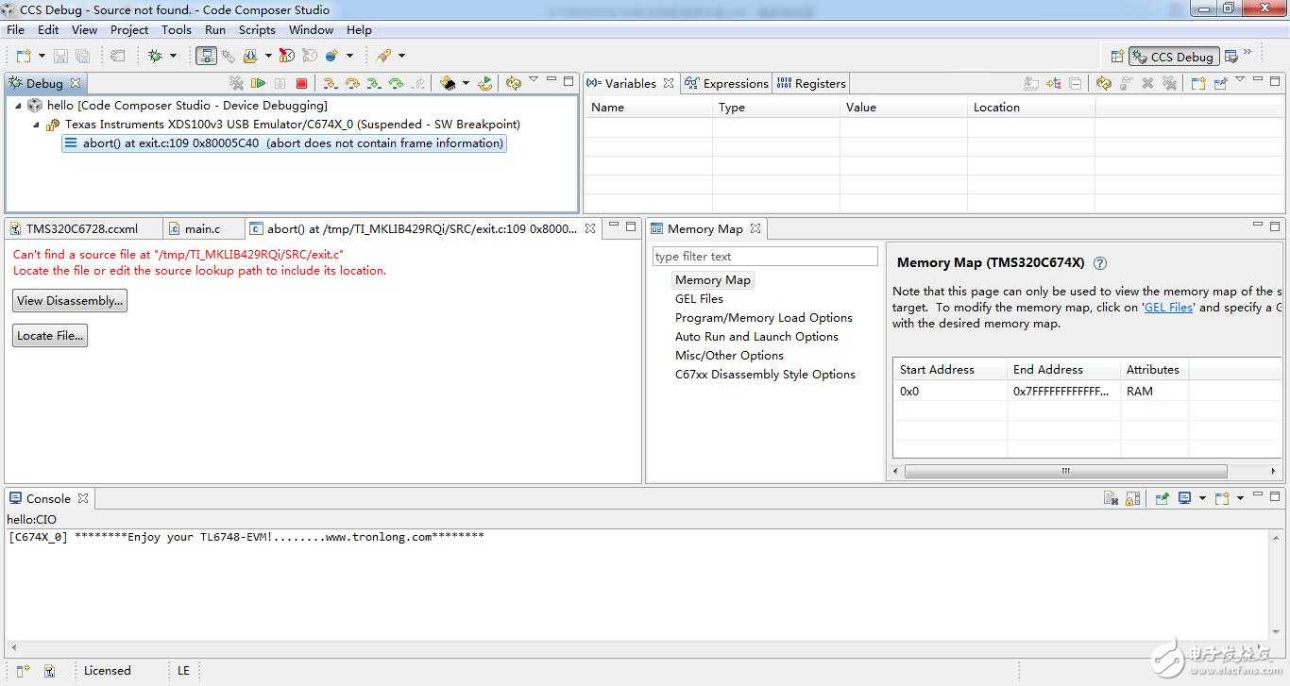Screen dimensions: 1290x686
Task: Click the Clear Console icon
Action: coord(1111,498)
